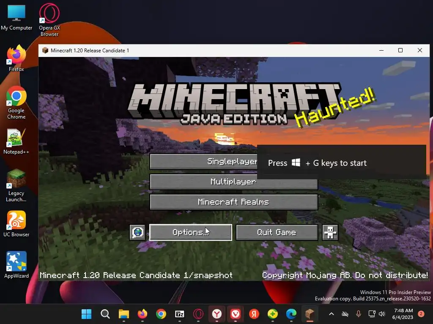Open 7-Zip from the taskbar

coord(179,314)
